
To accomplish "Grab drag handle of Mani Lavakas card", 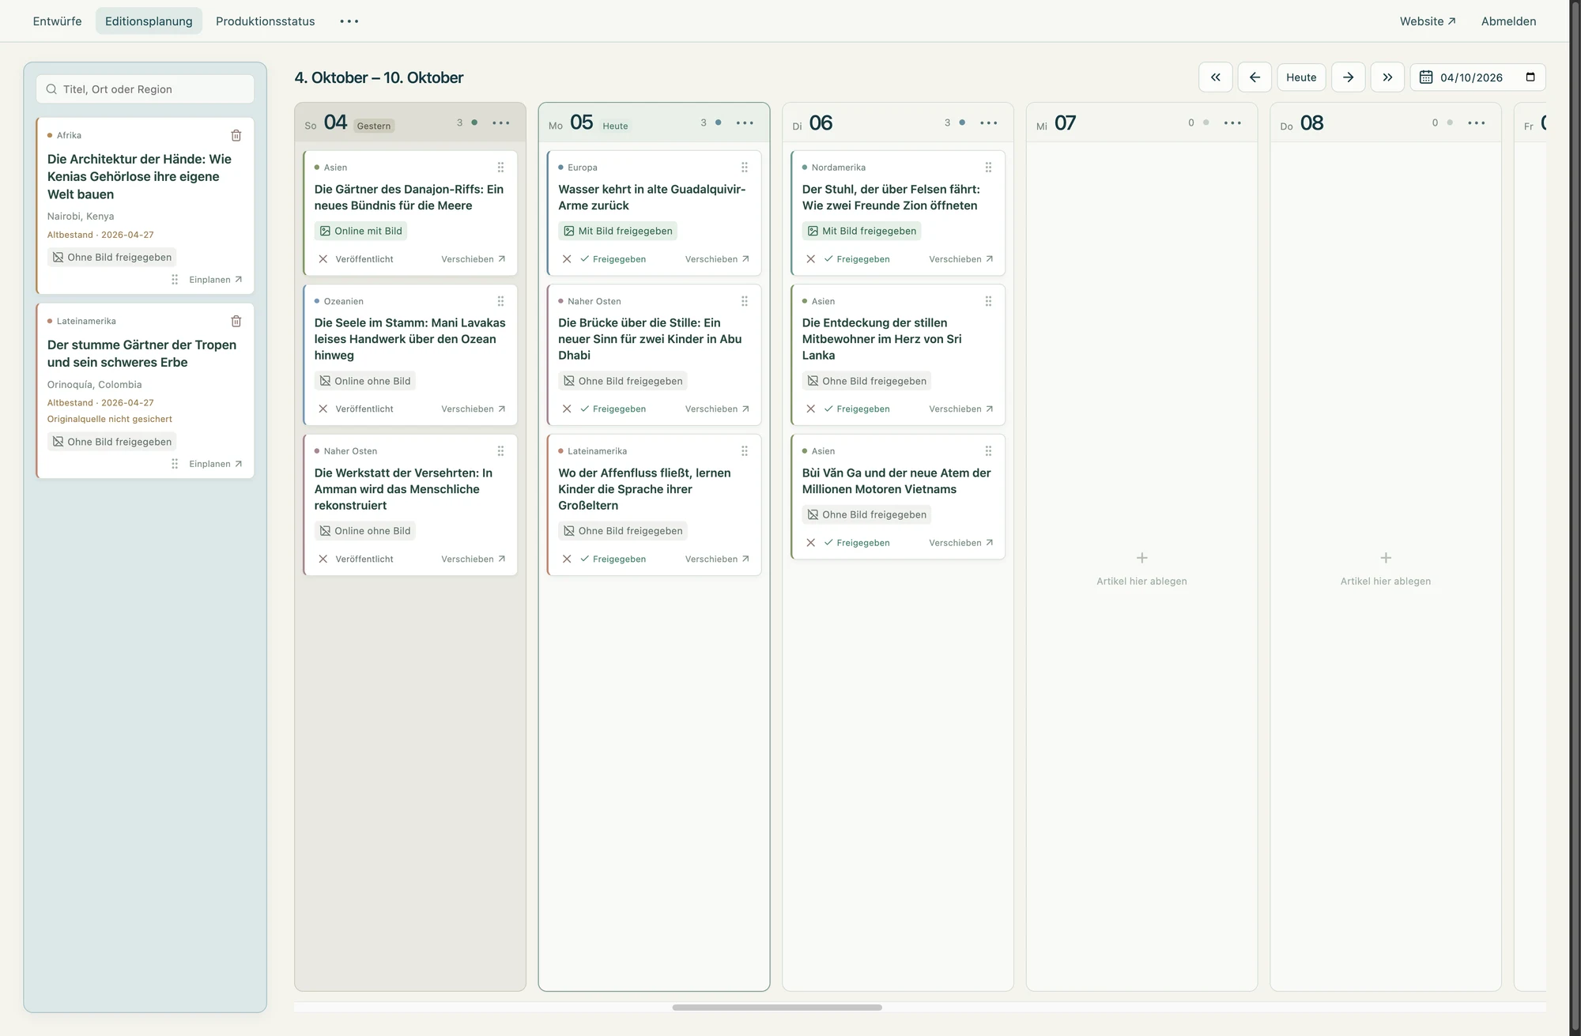I will click(x=500, y=301).
